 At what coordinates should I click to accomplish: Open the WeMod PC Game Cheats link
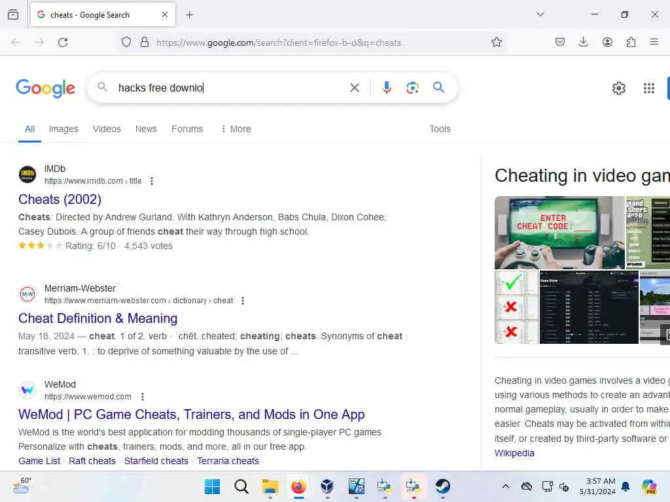(192, 414)
